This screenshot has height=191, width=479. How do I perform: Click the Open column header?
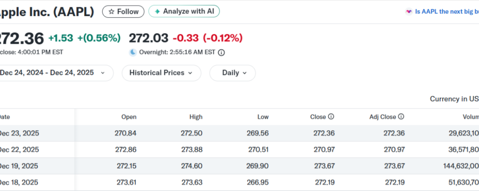[x=129, y=117]
